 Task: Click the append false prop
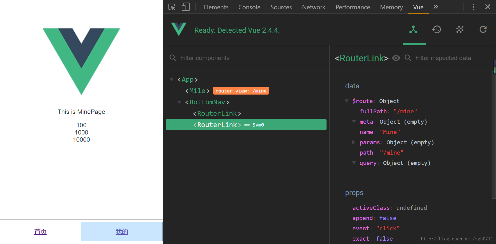(374, 218)
